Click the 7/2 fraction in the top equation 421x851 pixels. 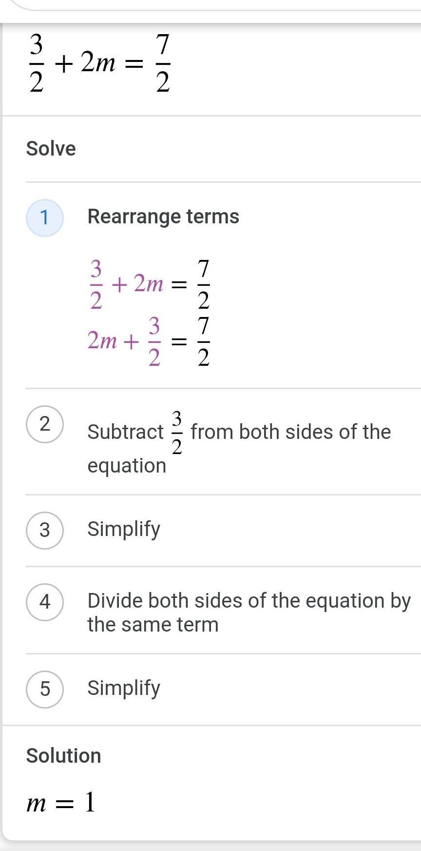[163, 64]
